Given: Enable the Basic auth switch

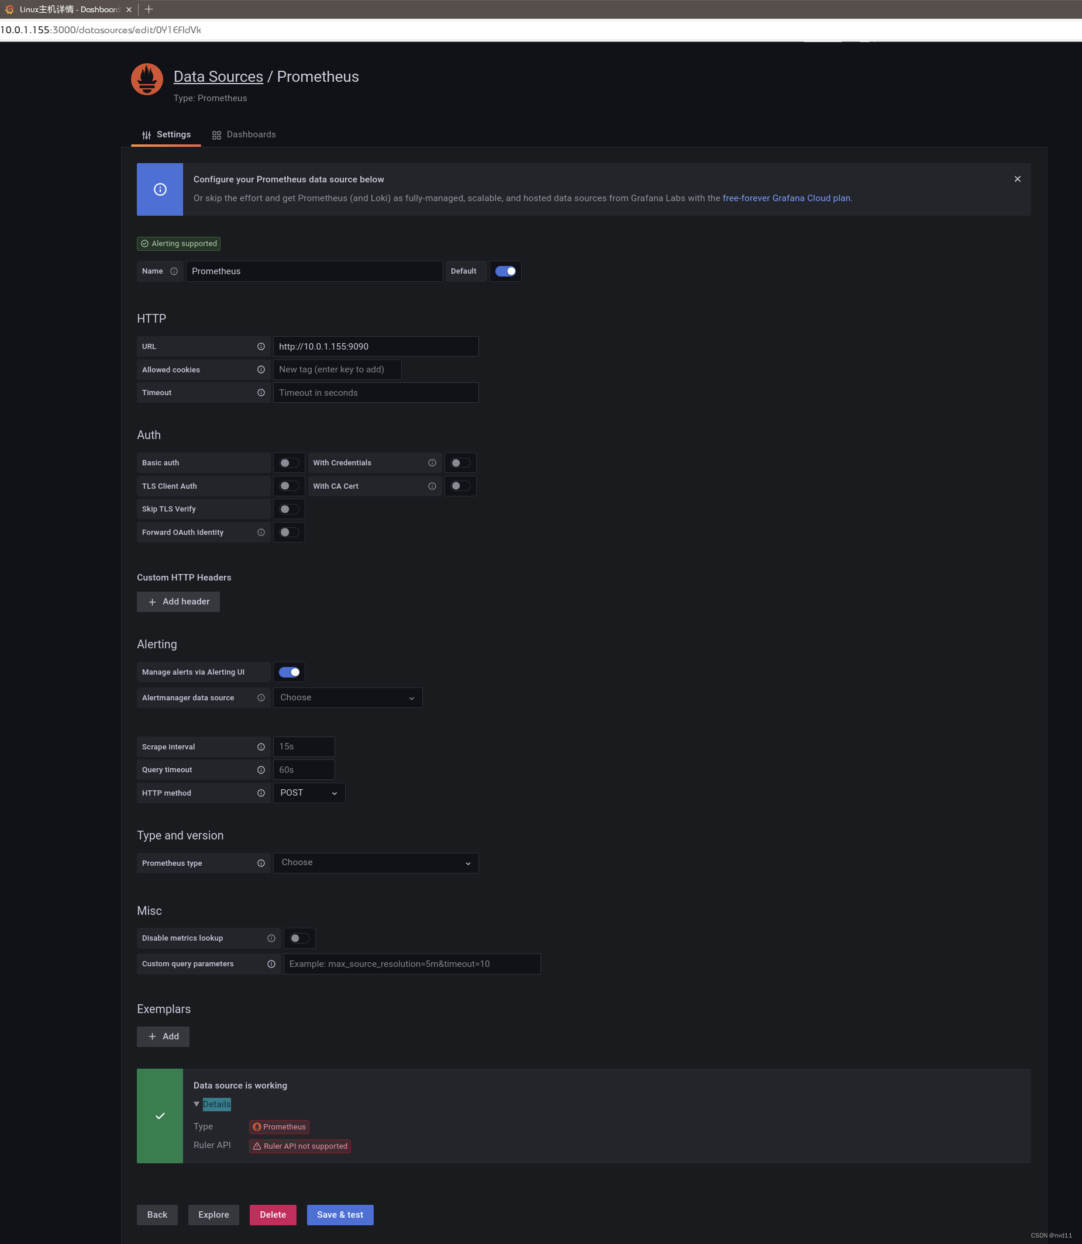Looking at the screenshot, I should pyautogui.click(x=290, y=463).
